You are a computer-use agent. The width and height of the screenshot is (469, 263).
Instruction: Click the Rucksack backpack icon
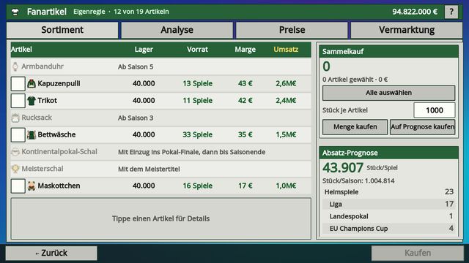pos(15,118)
